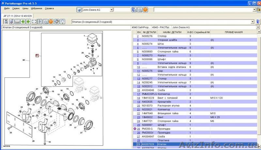Click the magnifier search icon in diagram toolbar
Viewport: 261px width, 150px height.
(x=45, y=22)
